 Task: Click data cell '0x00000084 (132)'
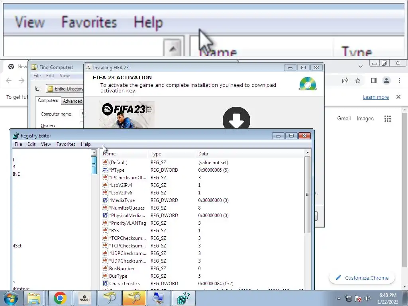[x=216, y=284]
